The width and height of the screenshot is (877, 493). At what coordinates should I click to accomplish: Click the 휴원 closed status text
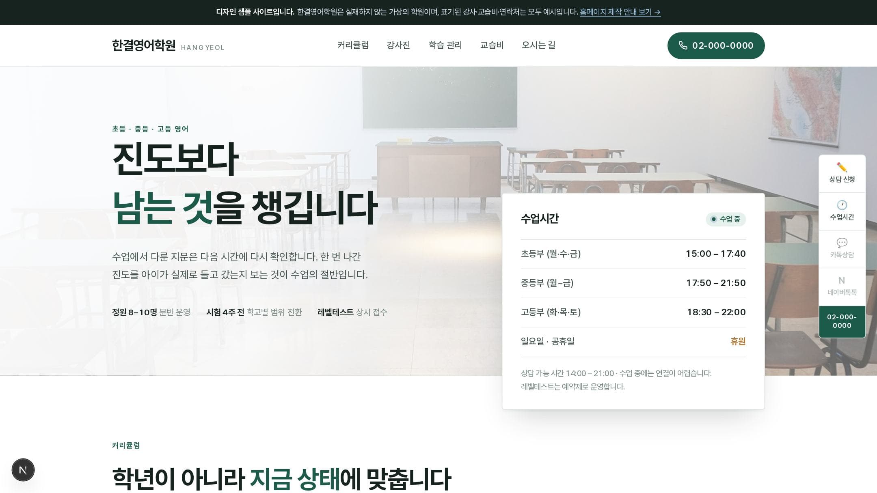(x=738, y=342)
